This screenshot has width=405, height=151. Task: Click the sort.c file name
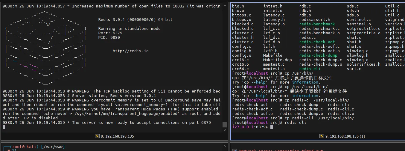click(354, 69)
